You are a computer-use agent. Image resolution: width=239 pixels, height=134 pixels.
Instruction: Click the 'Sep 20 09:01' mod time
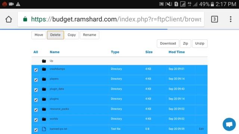click(x=176, y=69)
